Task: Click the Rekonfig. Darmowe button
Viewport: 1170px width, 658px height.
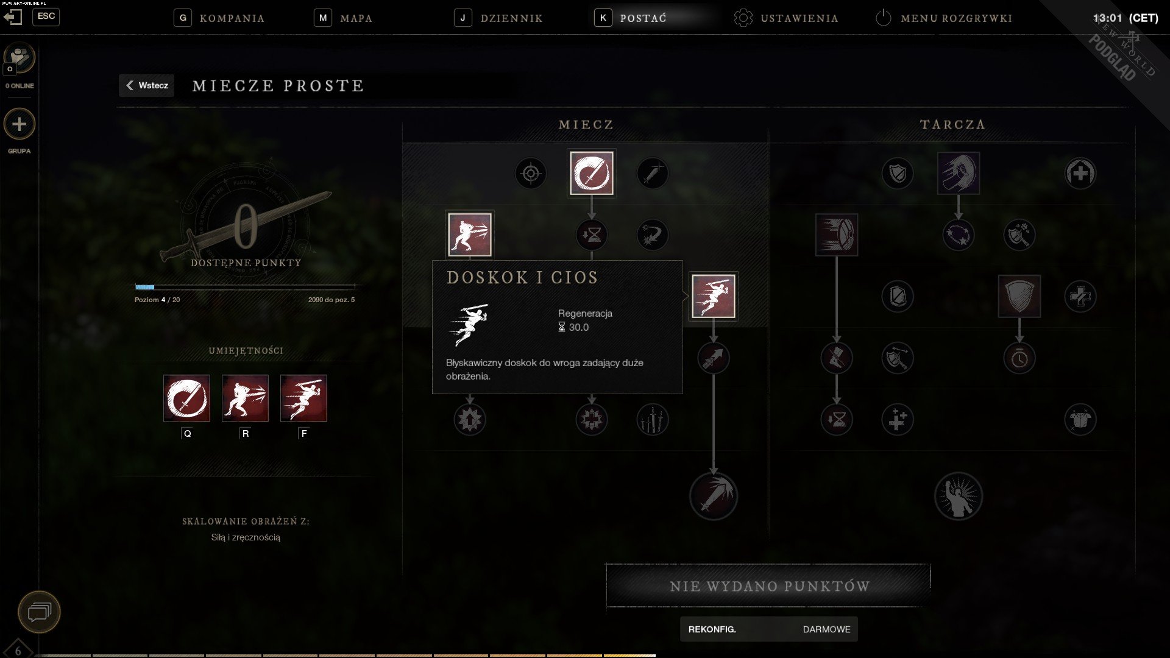Action: pyautogui.click(x=769, y=629)
